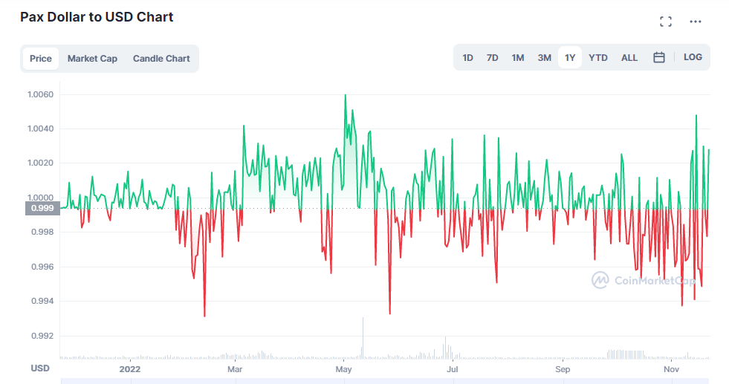This screenshot has height=384, width=729.
Task: Select the 1D time range
Action: click(467, 58)
